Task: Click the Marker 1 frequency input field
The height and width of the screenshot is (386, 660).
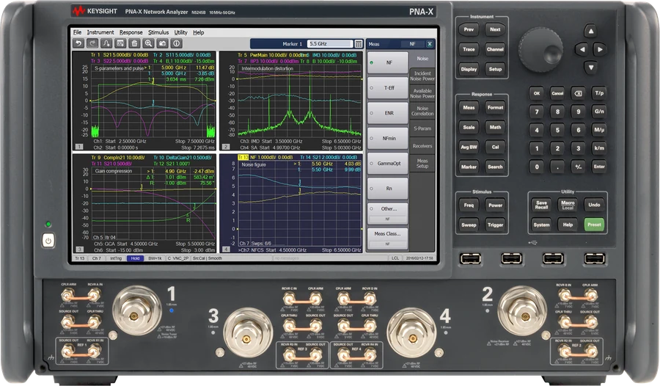Action: point(330,44)
